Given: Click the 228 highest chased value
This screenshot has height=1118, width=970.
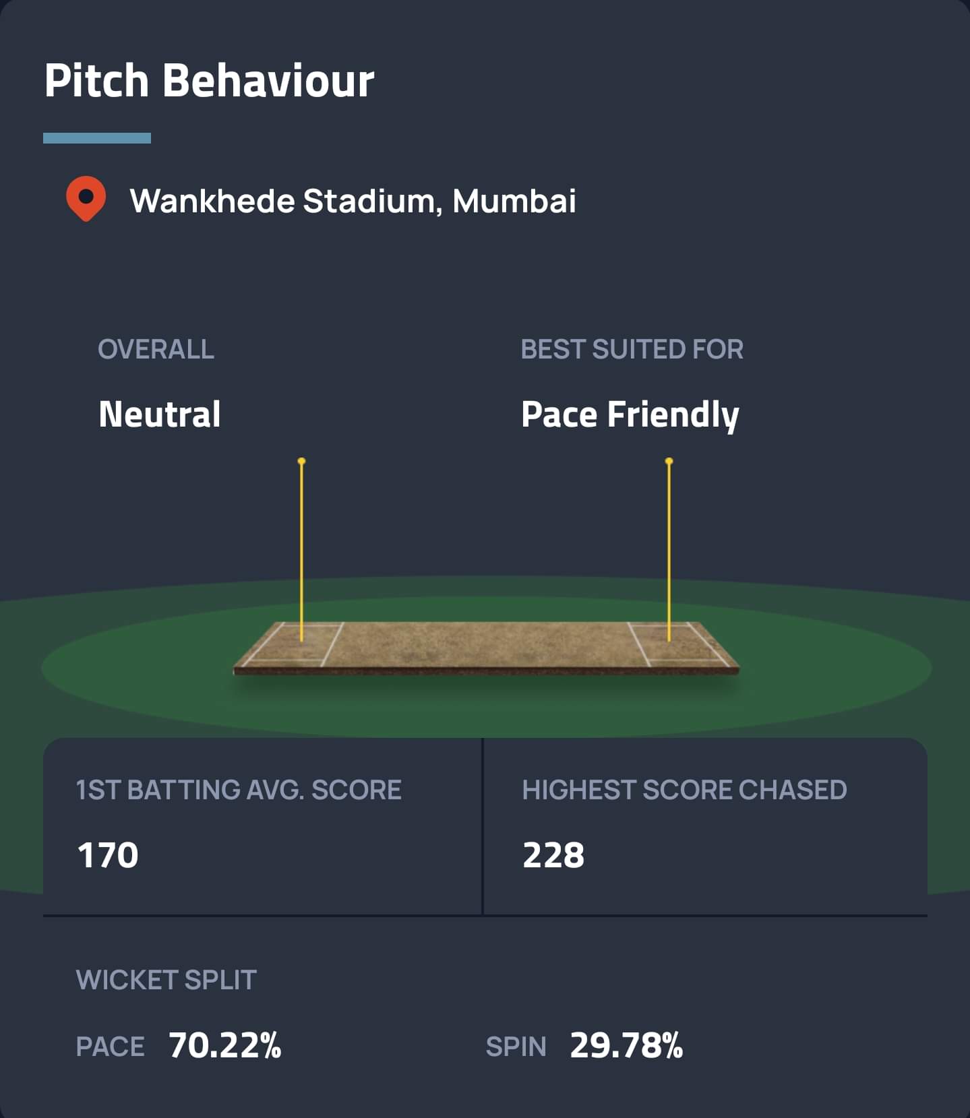Looking at the screenshot, I should click(x=553, y=855).
